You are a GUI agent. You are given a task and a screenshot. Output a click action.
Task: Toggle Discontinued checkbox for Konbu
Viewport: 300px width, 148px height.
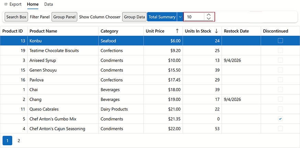click(x=280, y=41)
